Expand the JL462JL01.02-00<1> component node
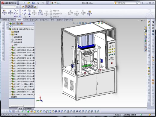The width and height of the screenshot is (156, 117). coord(10,50)
